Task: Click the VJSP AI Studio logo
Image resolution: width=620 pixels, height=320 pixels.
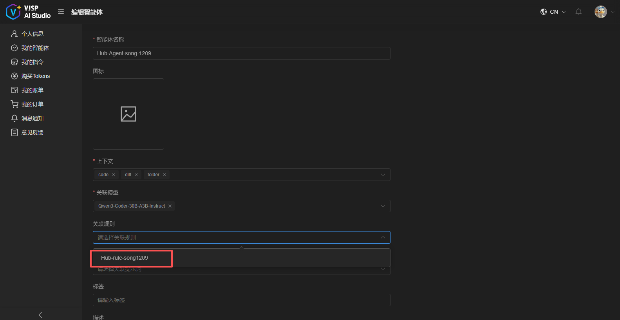Action: [28, 12]
